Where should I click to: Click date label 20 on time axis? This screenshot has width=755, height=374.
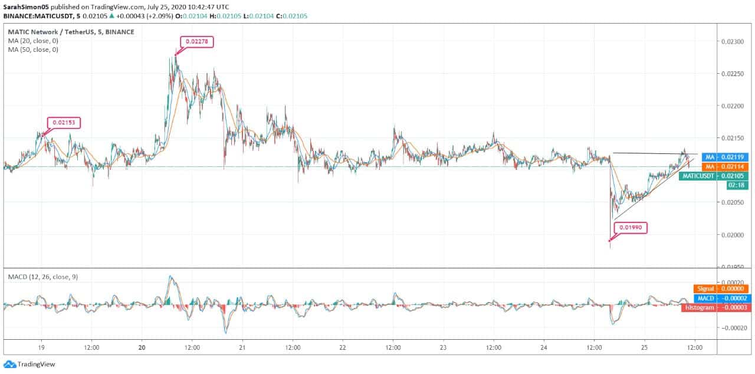(x=142, y=347)
